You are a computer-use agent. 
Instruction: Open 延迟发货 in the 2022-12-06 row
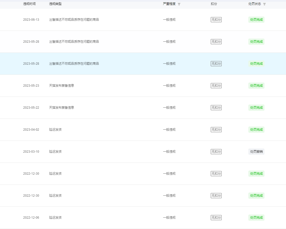pyautogui.click(x=55, y=218)
